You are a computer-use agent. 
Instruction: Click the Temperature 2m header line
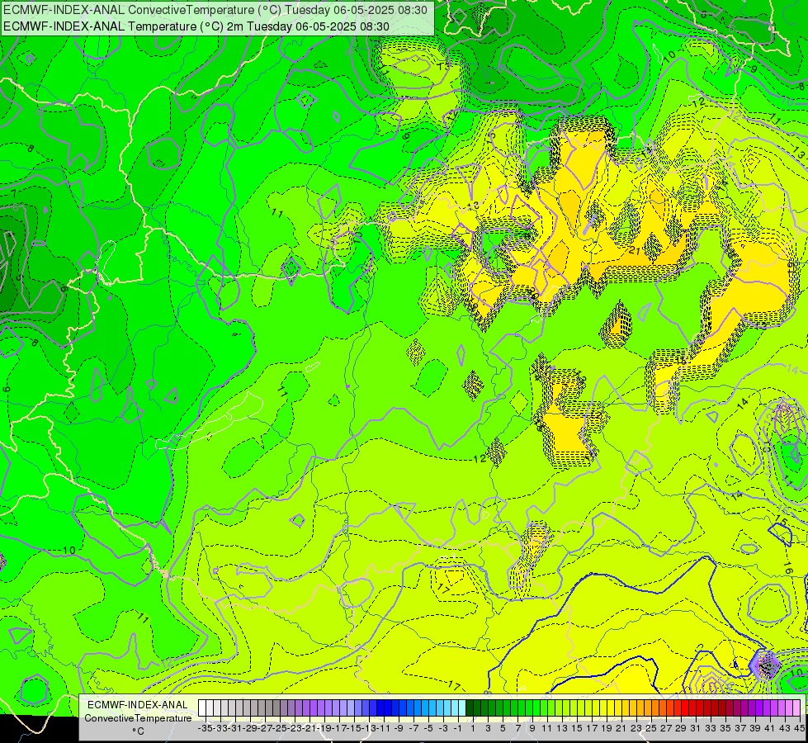click(x=196, y=26)
